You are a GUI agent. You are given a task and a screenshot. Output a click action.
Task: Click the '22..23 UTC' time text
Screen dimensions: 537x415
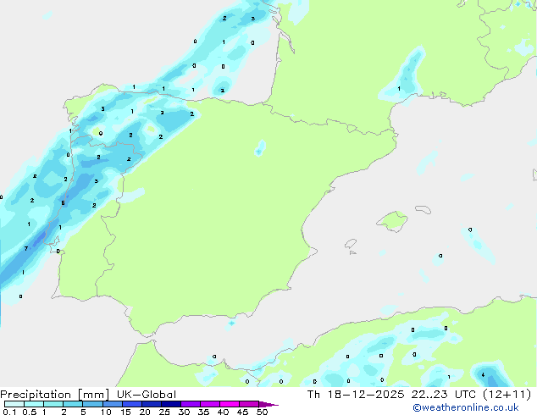tap(444, 395)
